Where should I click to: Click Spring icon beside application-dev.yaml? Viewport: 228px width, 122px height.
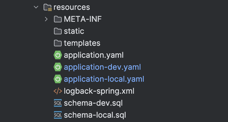[x=58, y=67]
